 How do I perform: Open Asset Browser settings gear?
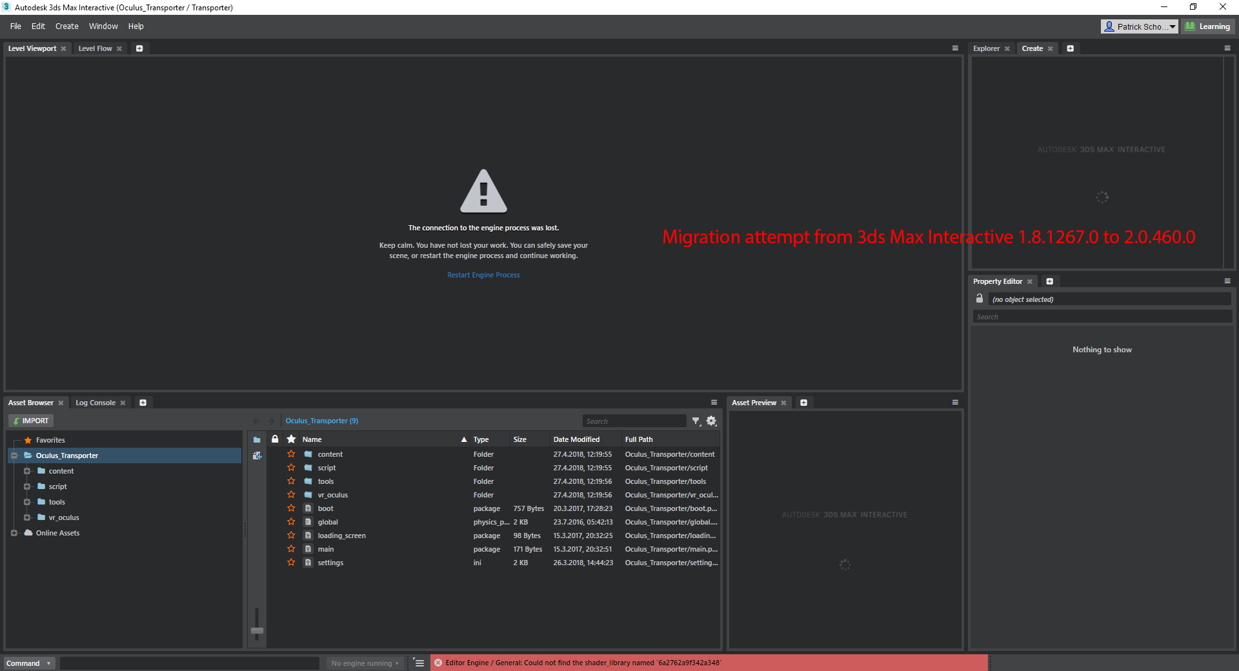tap(711, 421)
